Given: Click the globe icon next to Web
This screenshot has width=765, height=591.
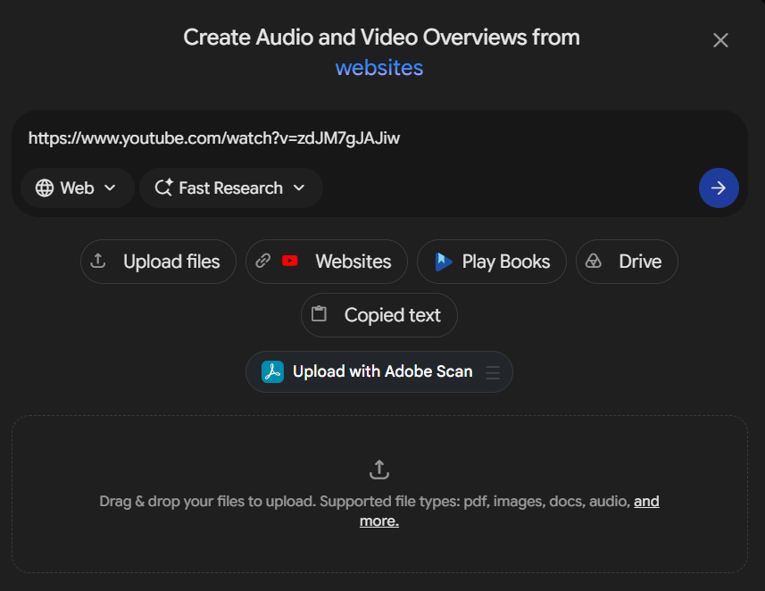Looking at the screenshot, I should click(45, 187).
